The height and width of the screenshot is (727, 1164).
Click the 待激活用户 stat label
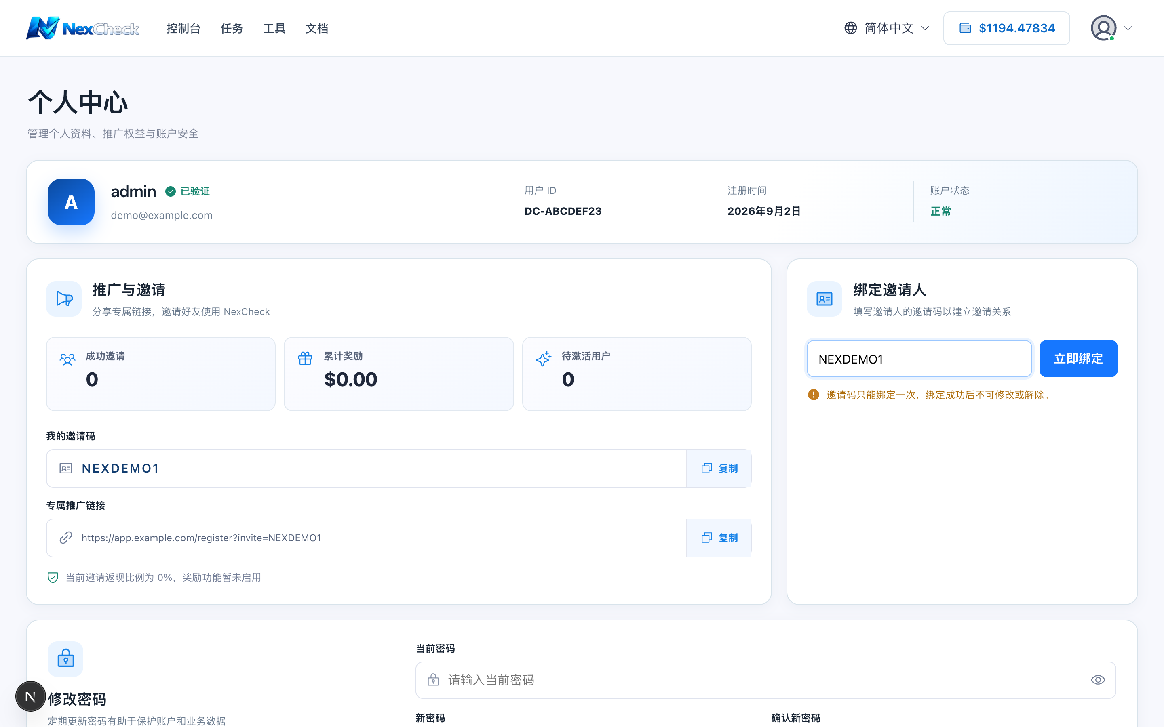[586, 356]
